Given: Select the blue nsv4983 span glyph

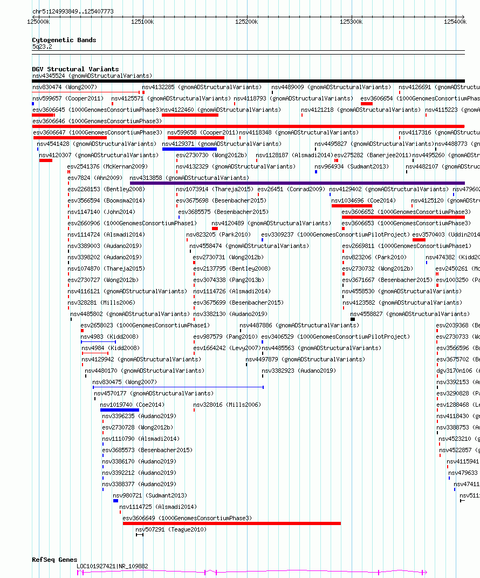Looking at the screenshot, I should point(98,342).
